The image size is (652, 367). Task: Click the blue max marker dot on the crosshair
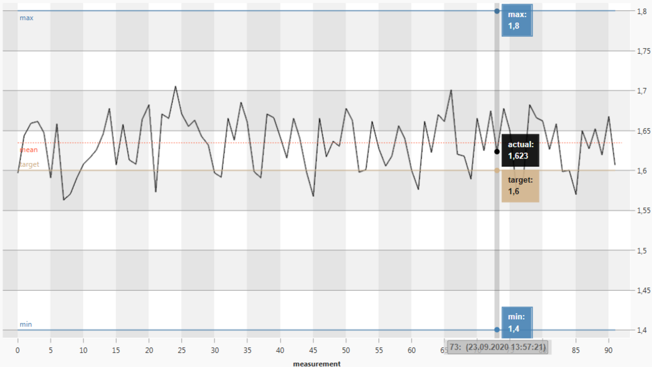tap(497, 11)
